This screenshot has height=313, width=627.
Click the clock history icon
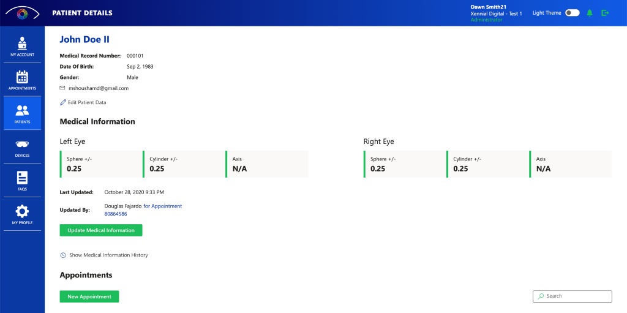click(x=63, y=255)
